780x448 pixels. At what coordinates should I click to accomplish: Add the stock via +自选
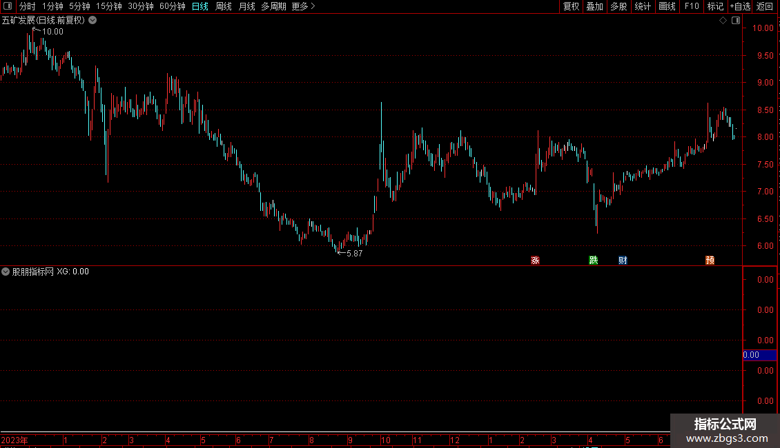pyautogui.click(x=740, y=6)
